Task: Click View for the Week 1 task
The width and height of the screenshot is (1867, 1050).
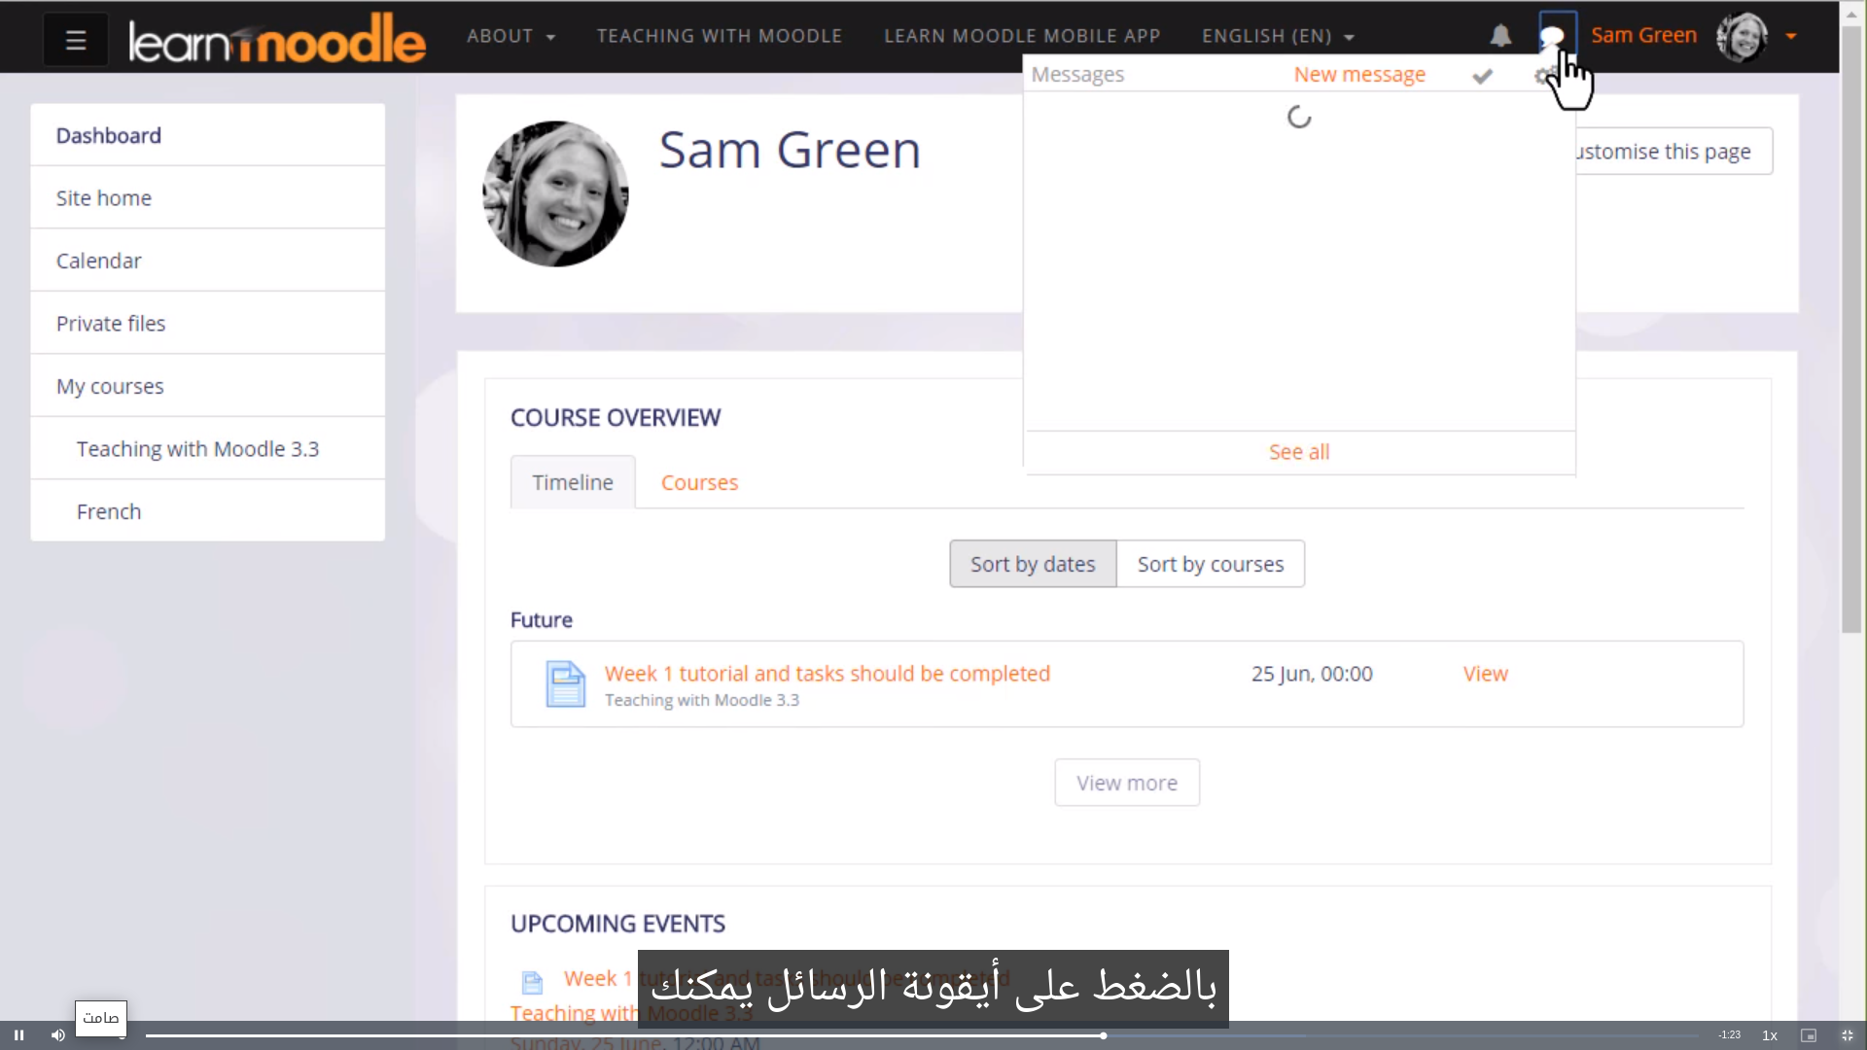Action: (1485, 674)
